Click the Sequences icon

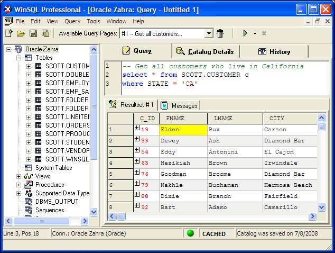coord(28,210)
